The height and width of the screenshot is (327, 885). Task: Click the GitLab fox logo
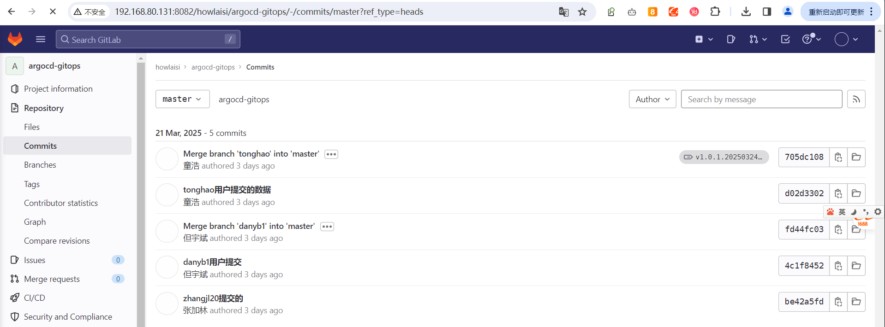15,39
